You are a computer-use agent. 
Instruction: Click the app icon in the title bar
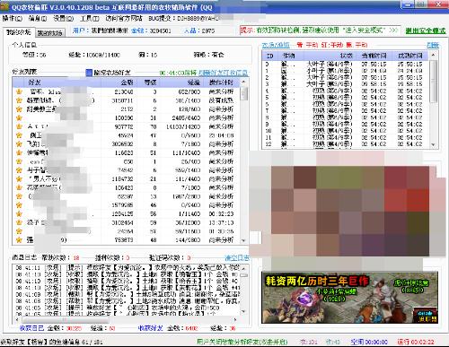tap(4, 7)
